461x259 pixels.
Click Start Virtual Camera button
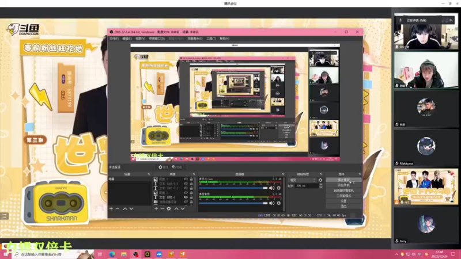coord(343,191)
